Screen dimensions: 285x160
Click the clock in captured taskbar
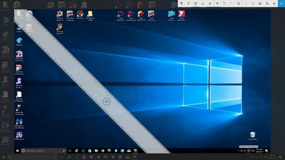(259, 151)
